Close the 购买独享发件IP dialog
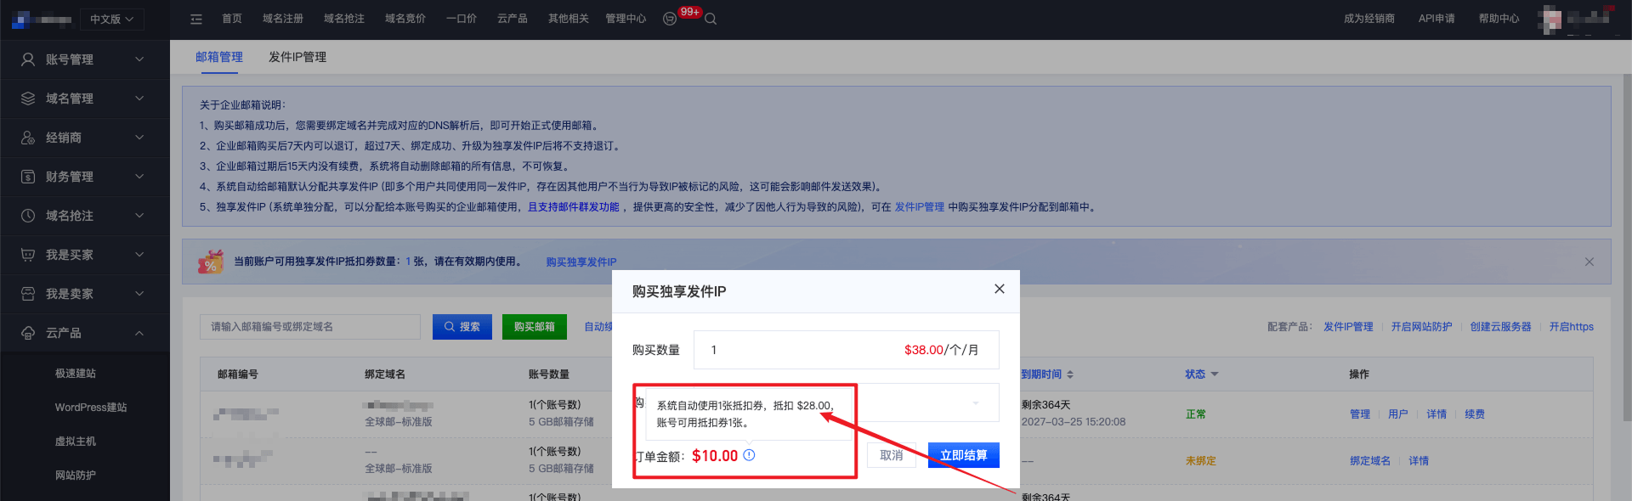Image resolution: width=1632 pixels, height=501 pixels. point(1000,289)
